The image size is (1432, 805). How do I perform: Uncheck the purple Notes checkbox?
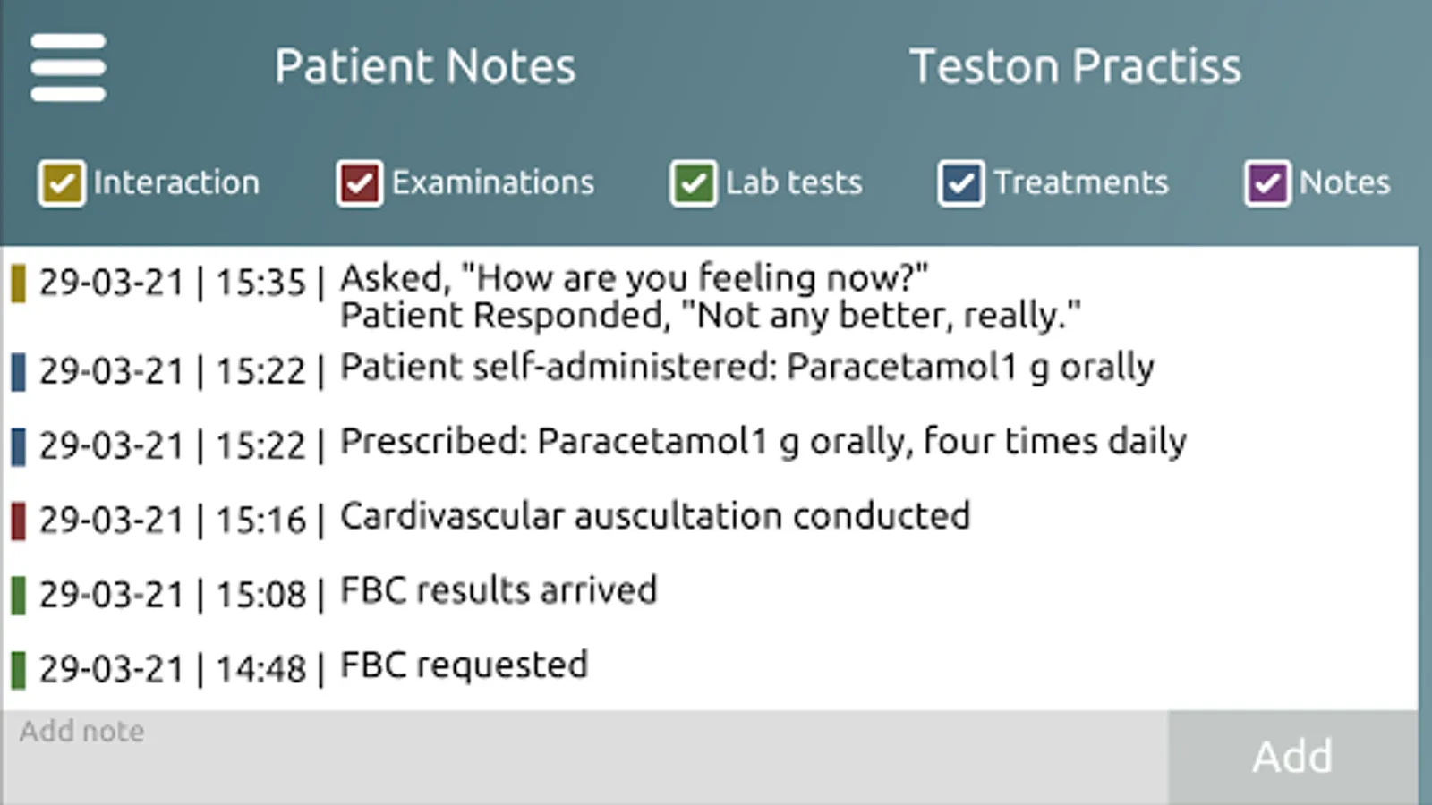click(x=1267, y=183)
